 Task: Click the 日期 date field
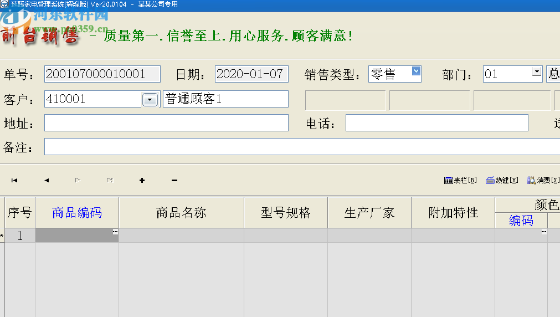click(251, 74)
